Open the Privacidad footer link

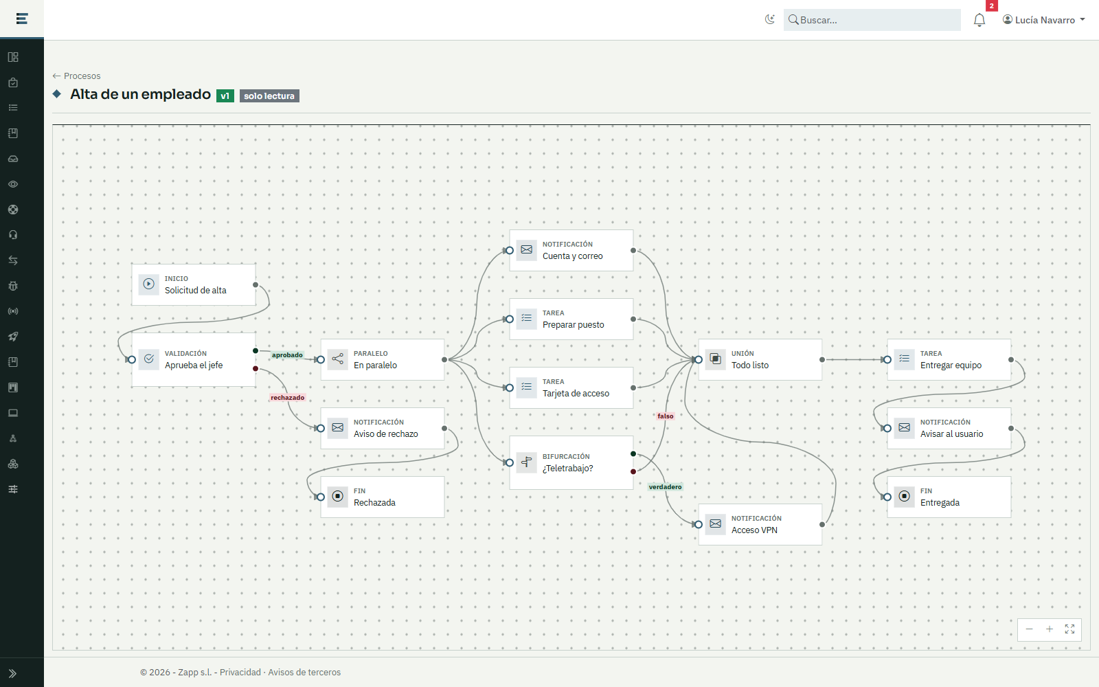[240, 673]
